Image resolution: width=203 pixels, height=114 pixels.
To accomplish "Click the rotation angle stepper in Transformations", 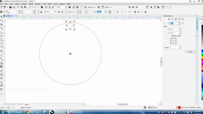I will 180,23.
